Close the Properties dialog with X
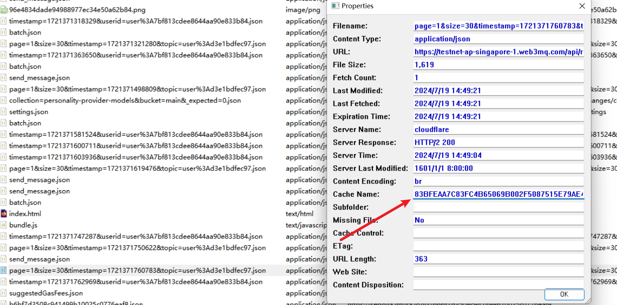 click(582, 6)
